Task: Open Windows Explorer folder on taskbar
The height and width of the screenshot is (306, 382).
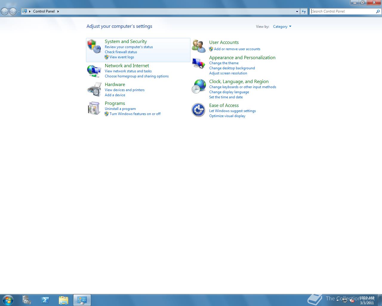Action: (63, 300)
